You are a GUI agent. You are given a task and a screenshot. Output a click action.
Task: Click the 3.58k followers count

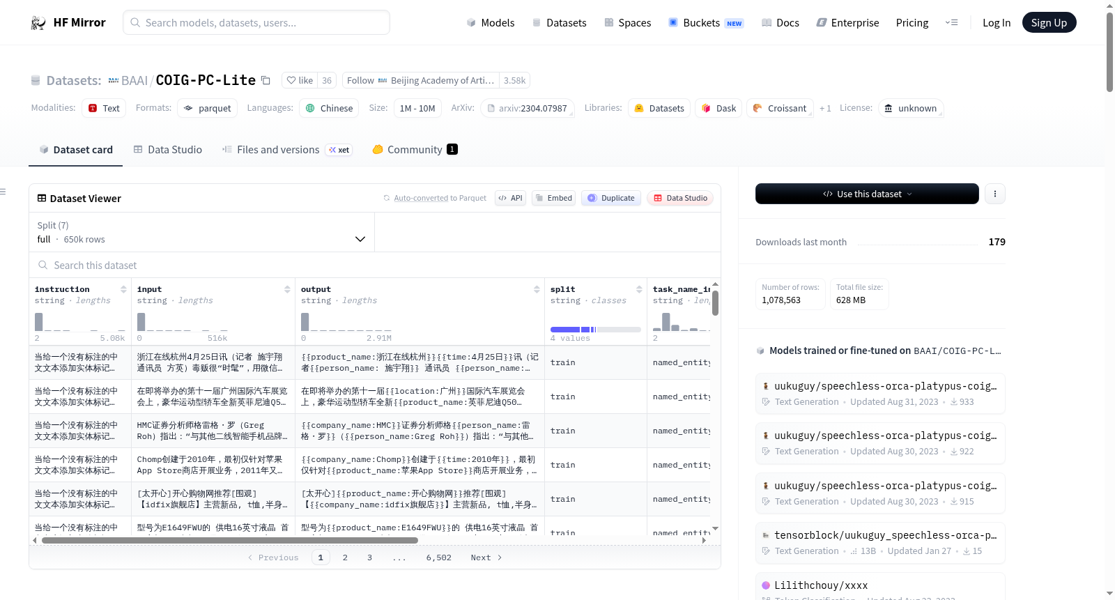pyautogui.click(x=515, y=80)
